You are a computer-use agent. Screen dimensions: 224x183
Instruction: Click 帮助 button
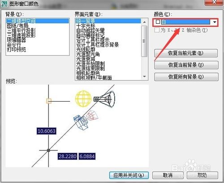point(202,175)
